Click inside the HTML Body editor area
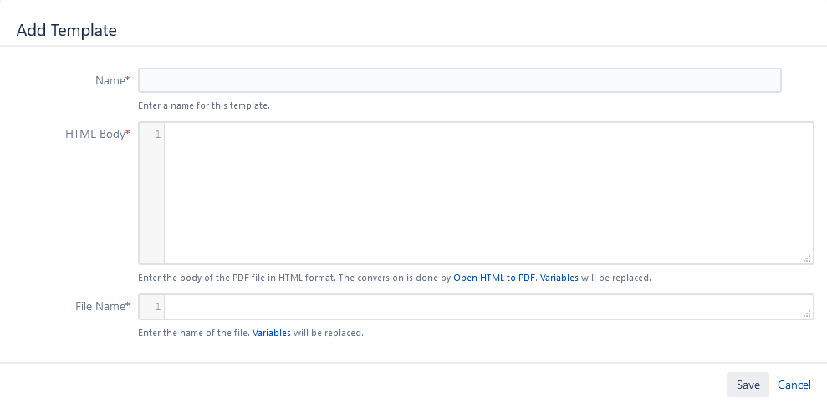 (x=488, y=192)
